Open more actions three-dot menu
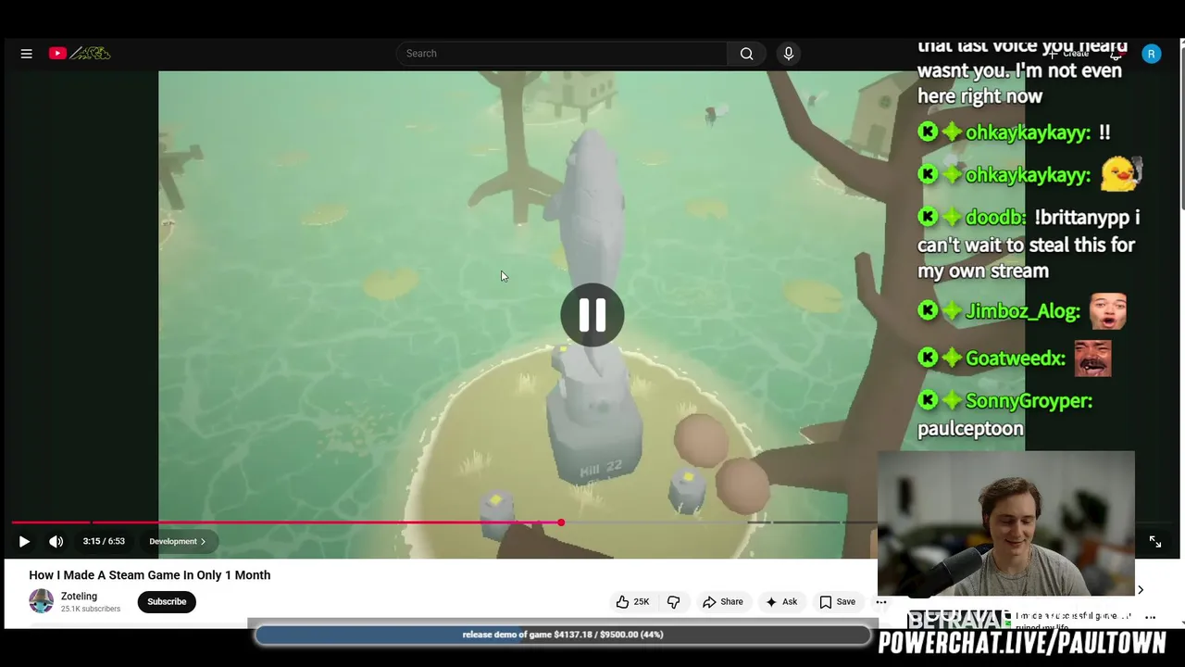This screenshot has height=667, width=1185. [881, 601]
